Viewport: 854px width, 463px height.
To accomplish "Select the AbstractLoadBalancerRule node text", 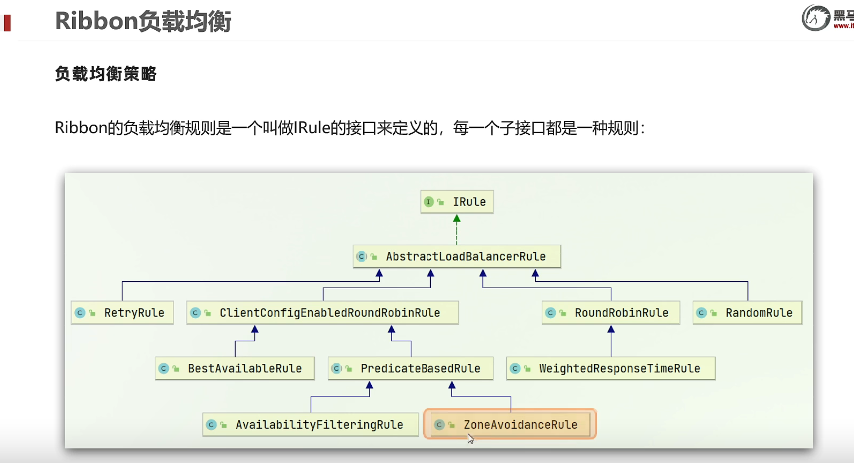I will [465, 256].
